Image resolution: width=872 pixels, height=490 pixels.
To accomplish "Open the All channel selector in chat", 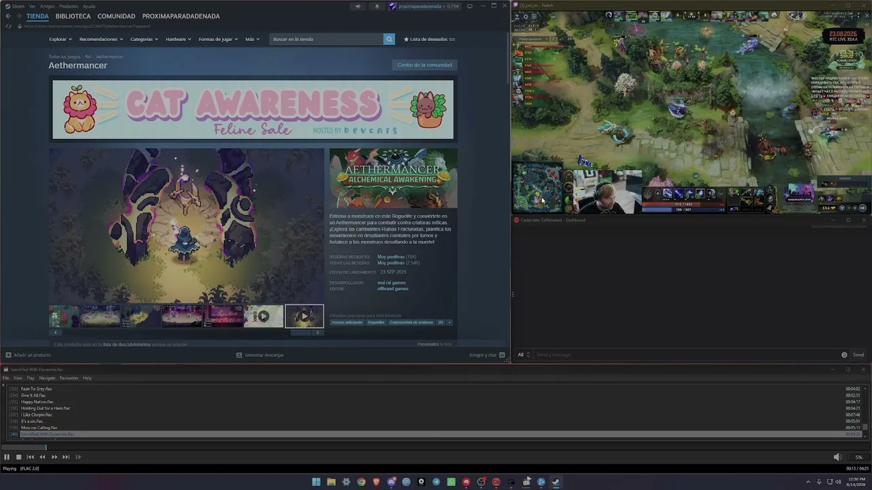I will [x=523, y=355].
